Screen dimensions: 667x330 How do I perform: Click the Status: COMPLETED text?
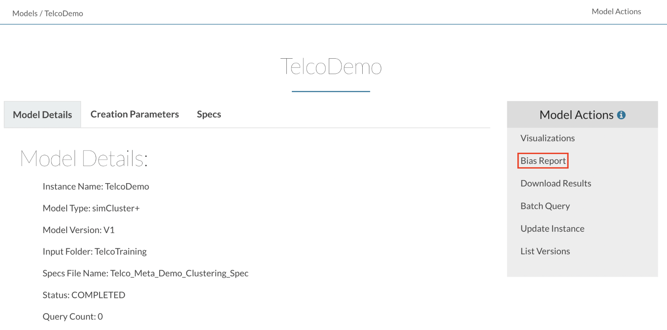click(x=84, y=295)
